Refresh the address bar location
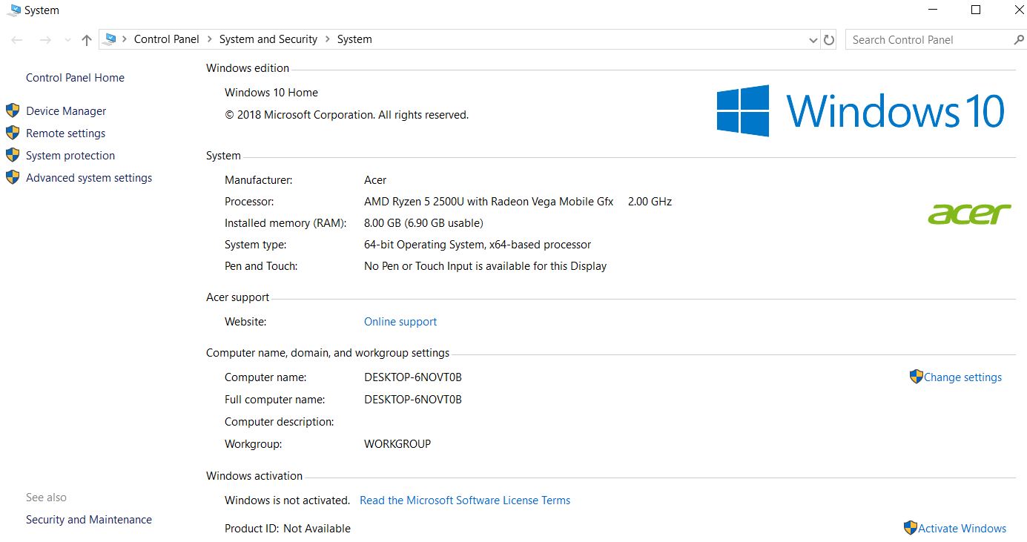The height and width of the screenshot is (542, 1027). (829, 40)
